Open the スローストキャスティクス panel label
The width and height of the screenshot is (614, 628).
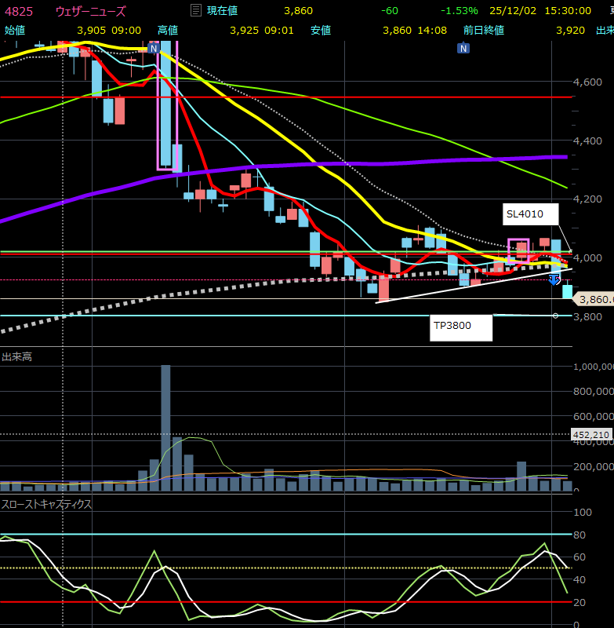point(46,504)
